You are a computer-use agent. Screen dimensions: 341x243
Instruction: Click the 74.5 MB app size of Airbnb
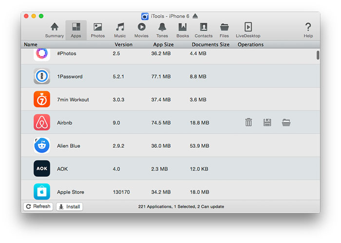(161, 123)
